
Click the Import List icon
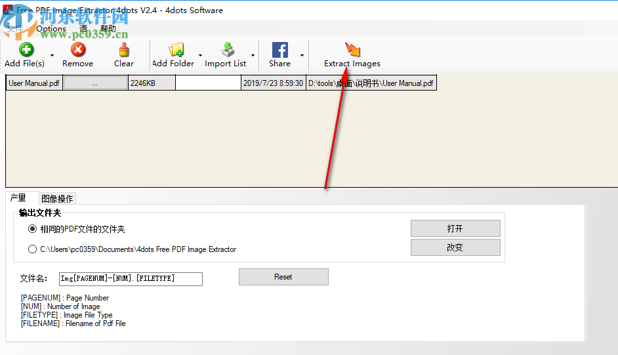(x=228, y=50)
